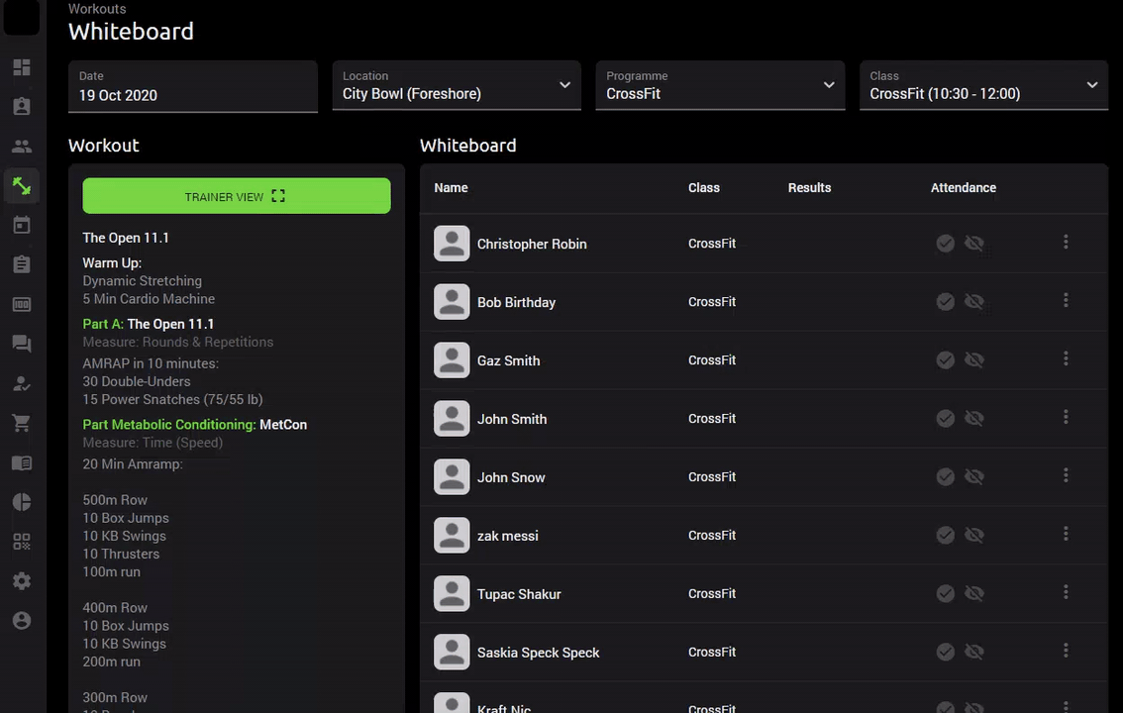Mark zak messi attendance with checkmark
Viewport: 1123px width, 713px height.
[946, 535]
